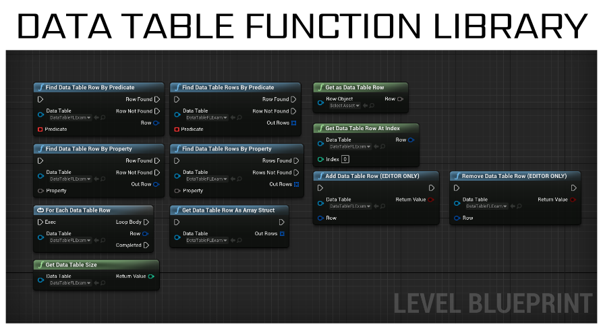Browse to asset icon on Get Data Table Size node
This screenshot has width=603, height=329.
103,283
